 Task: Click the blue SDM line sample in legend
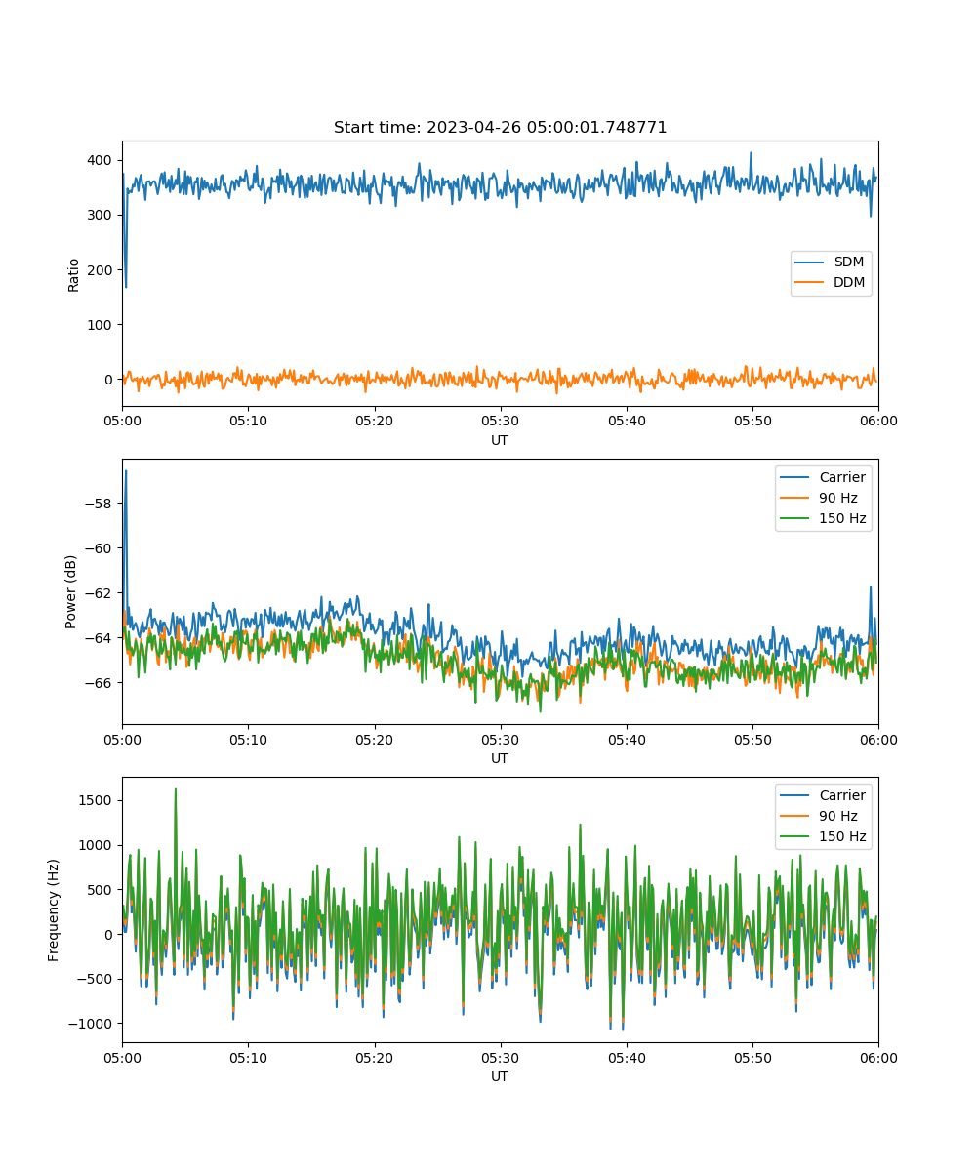coord(811,262)
